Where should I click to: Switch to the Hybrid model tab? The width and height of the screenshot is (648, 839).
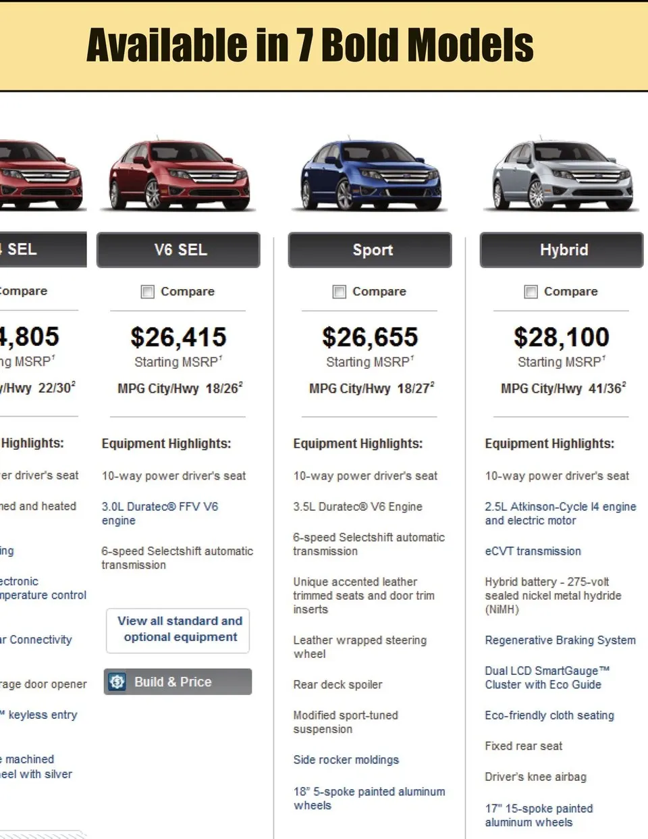(562, 250)
